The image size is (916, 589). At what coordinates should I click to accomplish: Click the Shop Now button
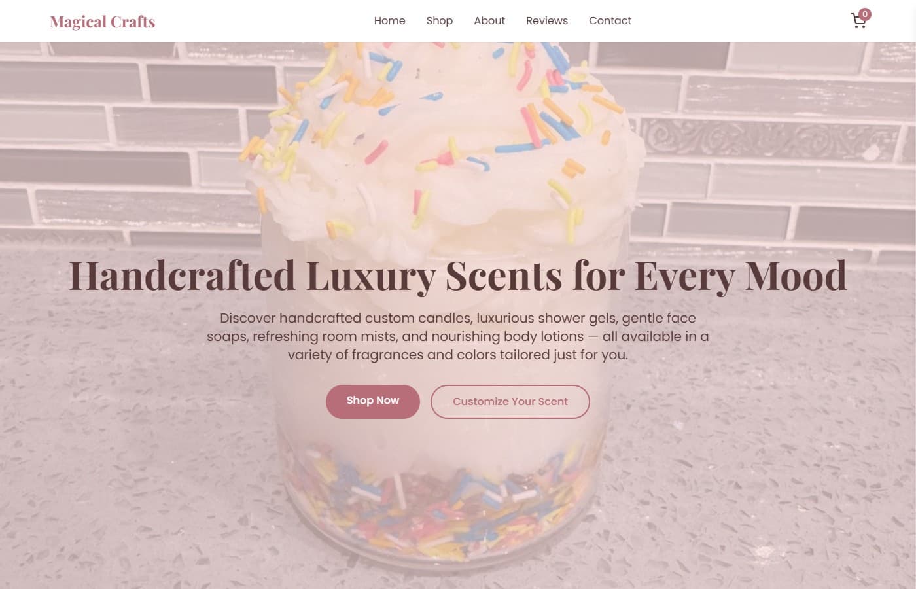click(373, 401)
